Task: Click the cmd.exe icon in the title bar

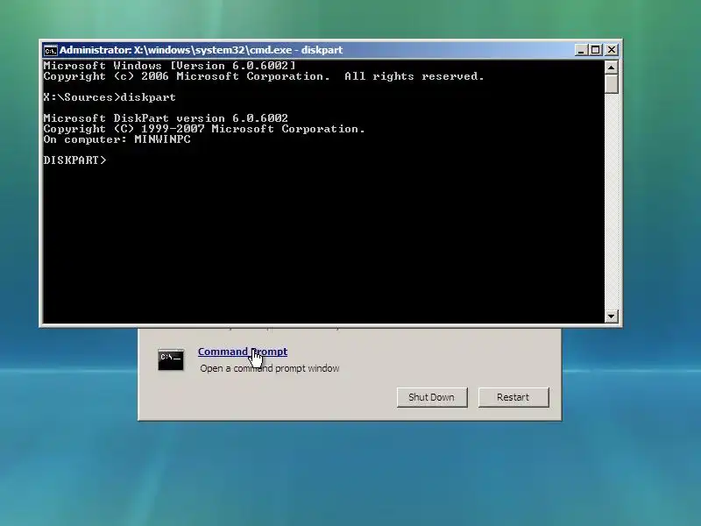Action: click(51, 50)
